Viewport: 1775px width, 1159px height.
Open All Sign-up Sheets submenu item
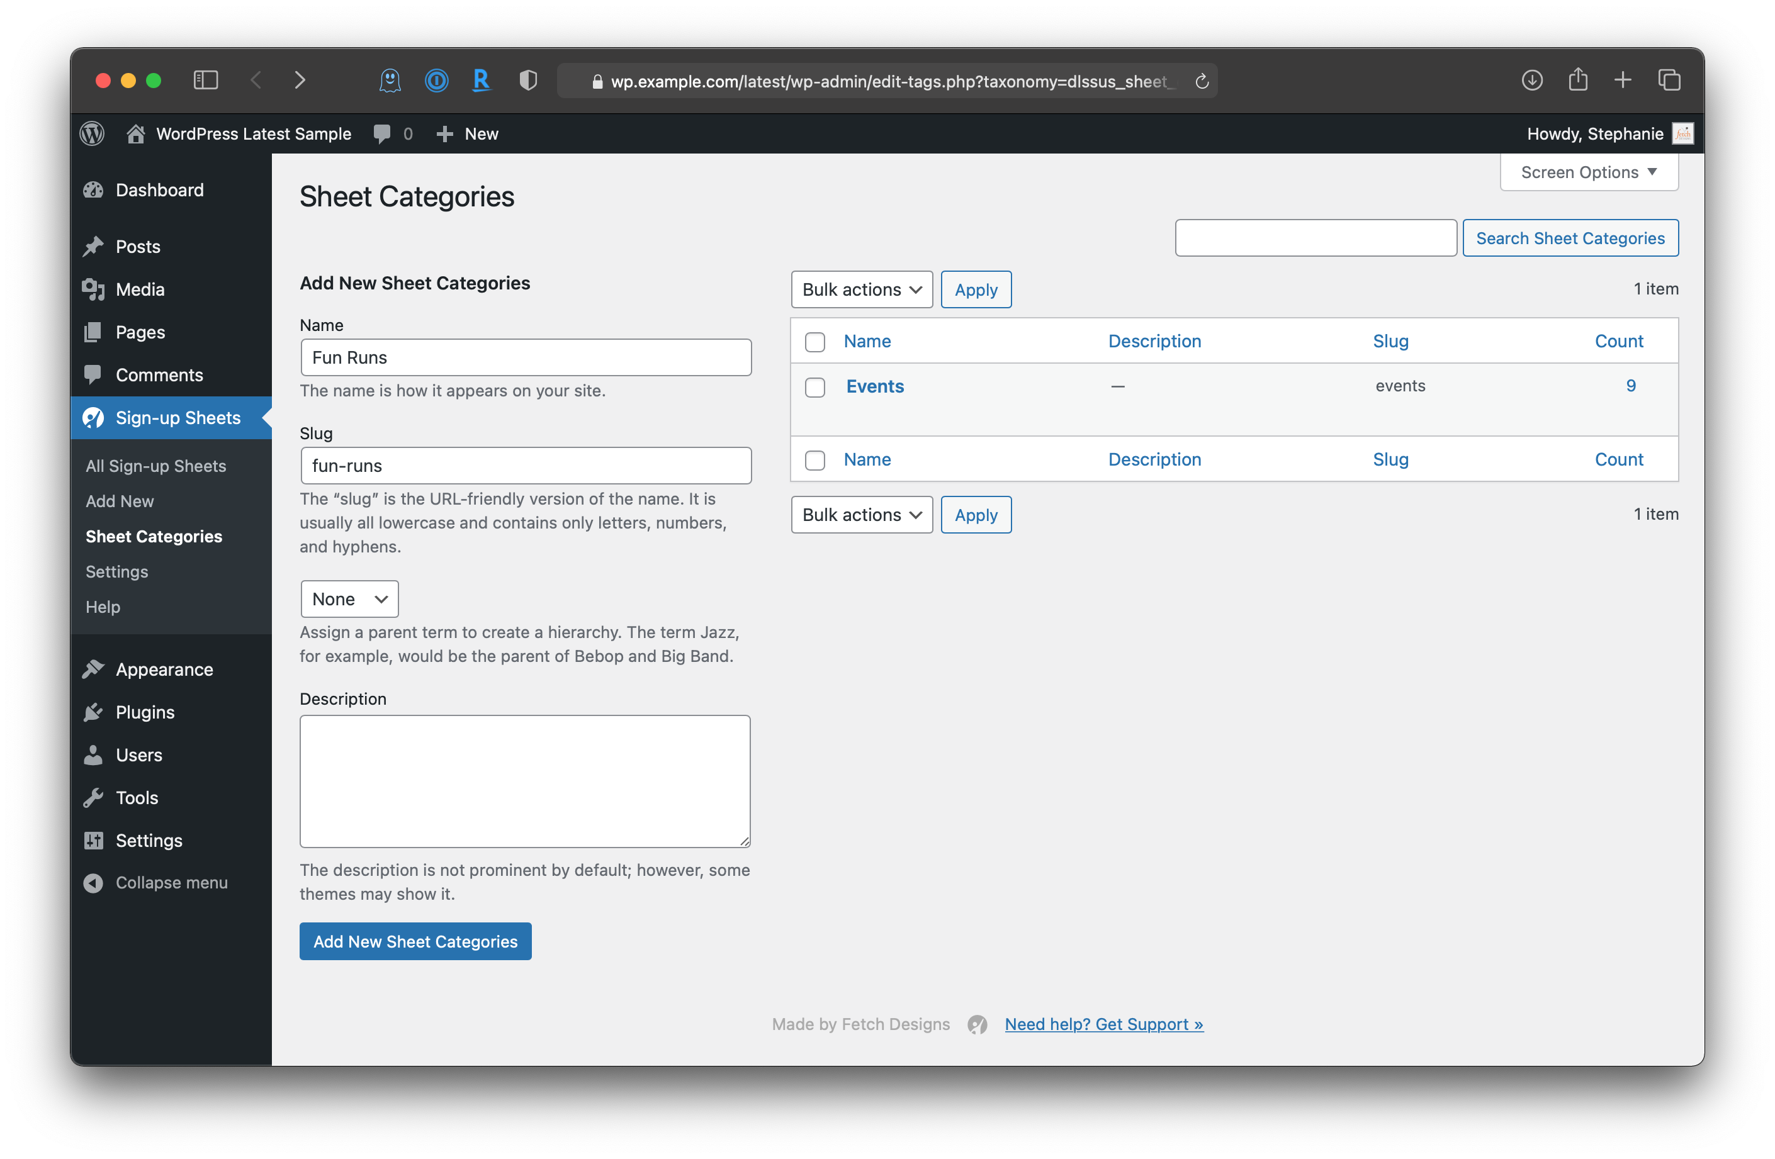(155, 466)
